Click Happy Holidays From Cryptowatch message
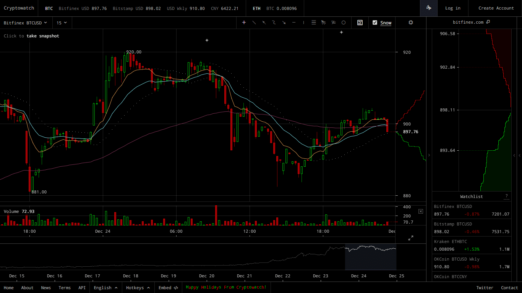 pos(226,287)
